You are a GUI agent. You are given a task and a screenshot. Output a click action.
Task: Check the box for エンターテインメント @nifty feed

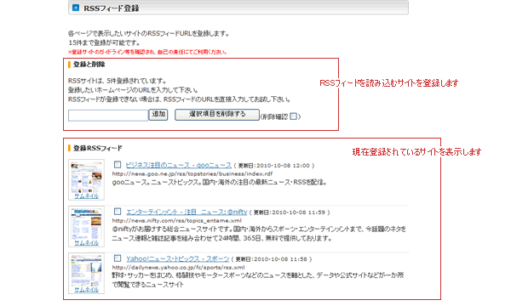(x=118, y=212)
